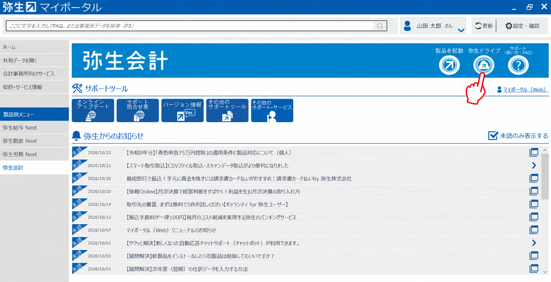Open new-window icon for 請求書カード払い notice
The image size is (551, 282).
pyautogui.click(x=534, y=178)
